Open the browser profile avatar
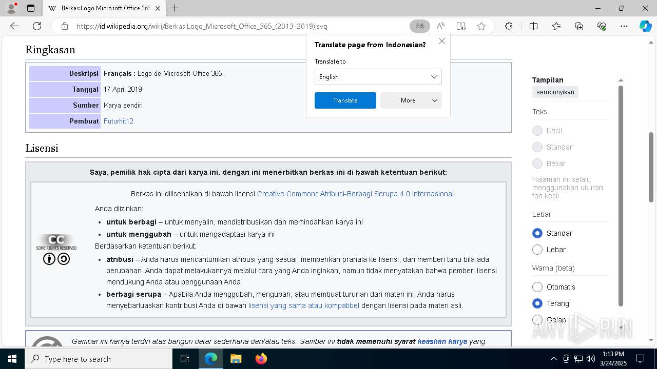The height and width of the screenshot is (369, 657). point(11,8)
